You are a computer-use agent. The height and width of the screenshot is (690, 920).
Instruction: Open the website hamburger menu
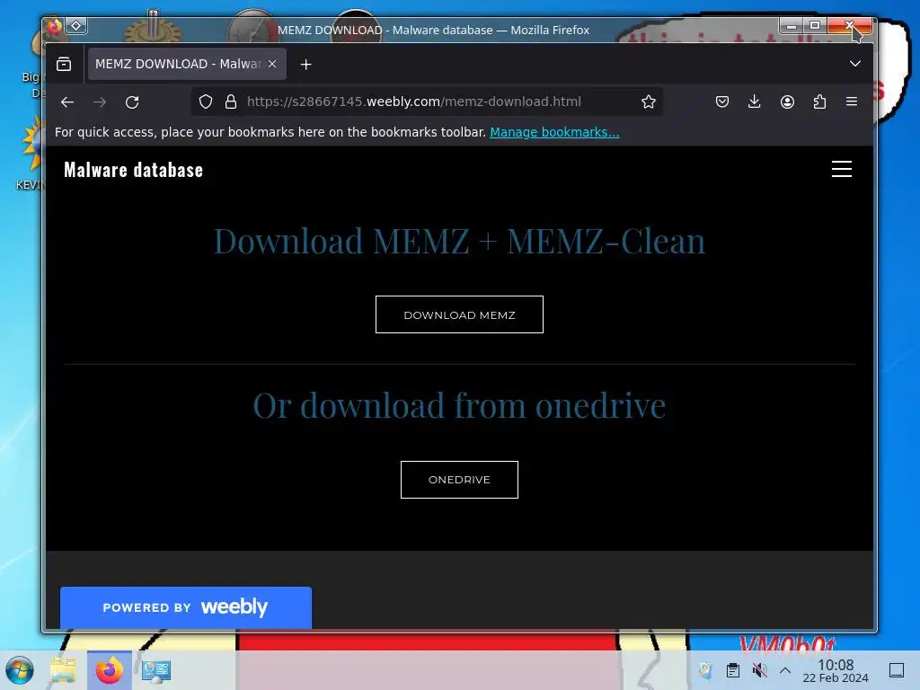841,169
